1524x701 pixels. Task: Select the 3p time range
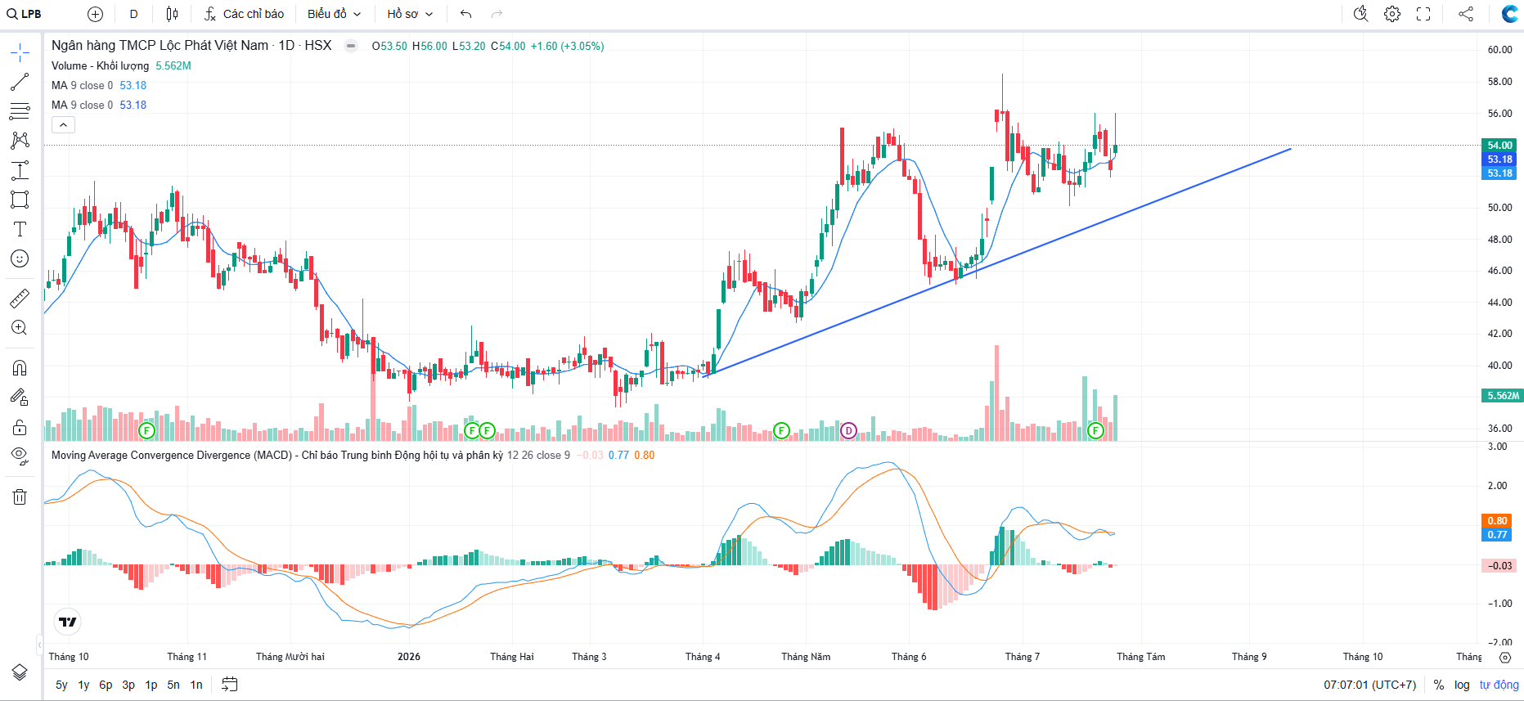click(128, 685)
